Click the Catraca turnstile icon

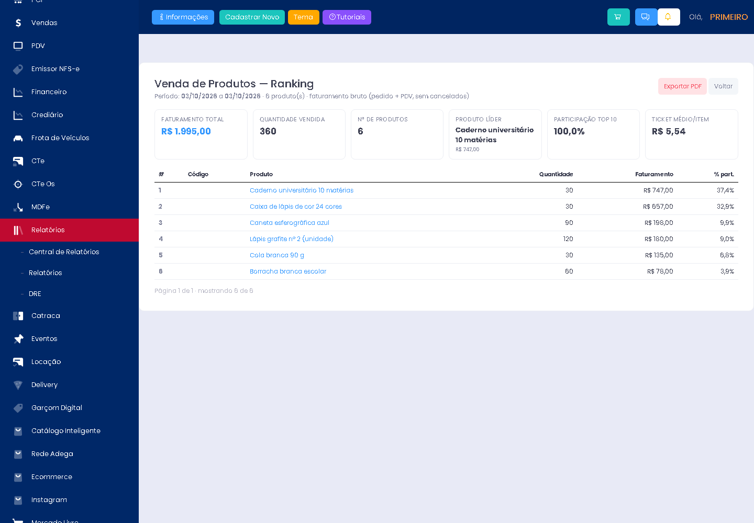[18, 316]
